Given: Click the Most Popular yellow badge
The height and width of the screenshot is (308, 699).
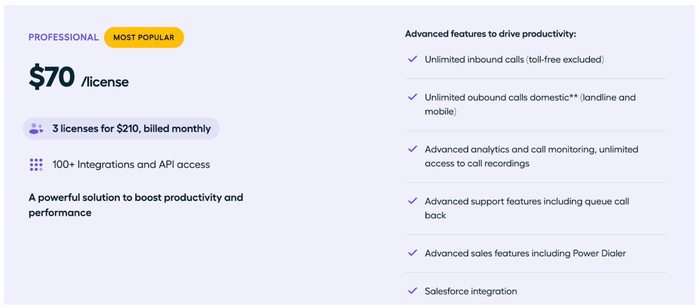Looking at the screenshot, I should (x=144, y=38).
